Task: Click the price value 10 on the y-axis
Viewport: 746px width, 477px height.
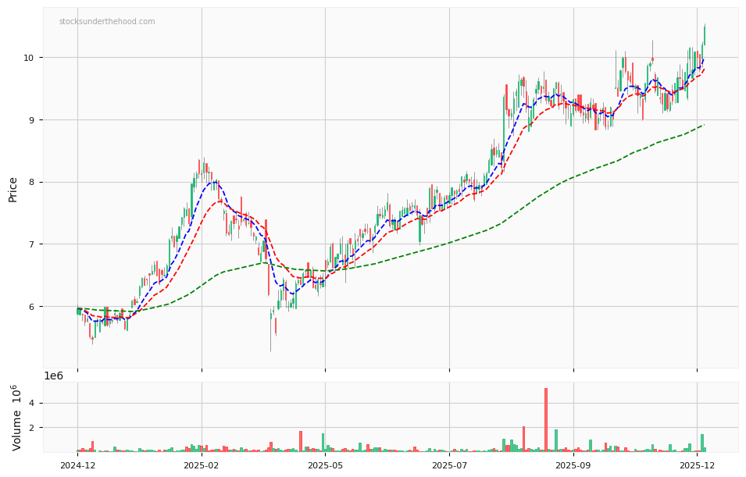Action: [30, 58]
